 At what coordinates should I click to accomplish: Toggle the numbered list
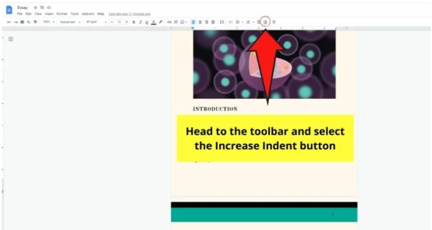[x=248, y=22]
